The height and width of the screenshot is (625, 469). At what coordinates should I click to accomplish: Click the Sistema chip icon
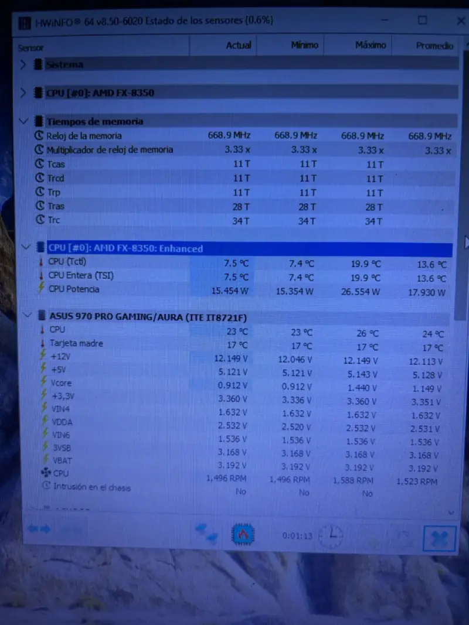click(38, 64)
